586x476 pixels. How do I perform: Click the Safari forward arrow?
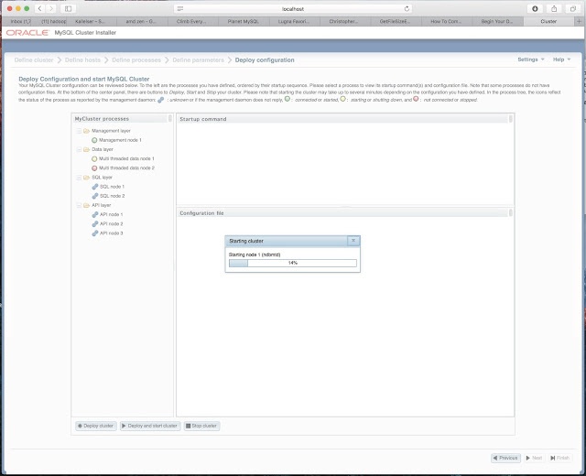51,8
